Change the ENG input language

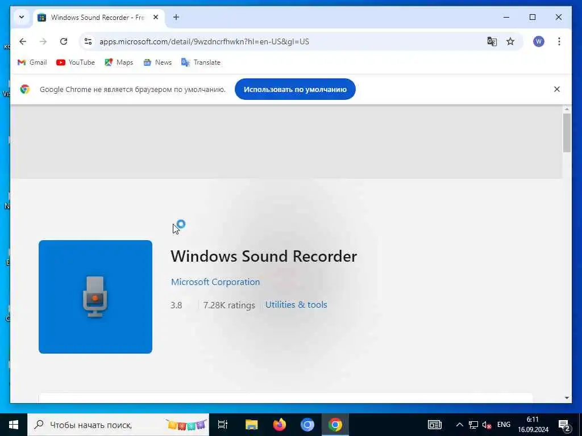[x=504, y=425]
